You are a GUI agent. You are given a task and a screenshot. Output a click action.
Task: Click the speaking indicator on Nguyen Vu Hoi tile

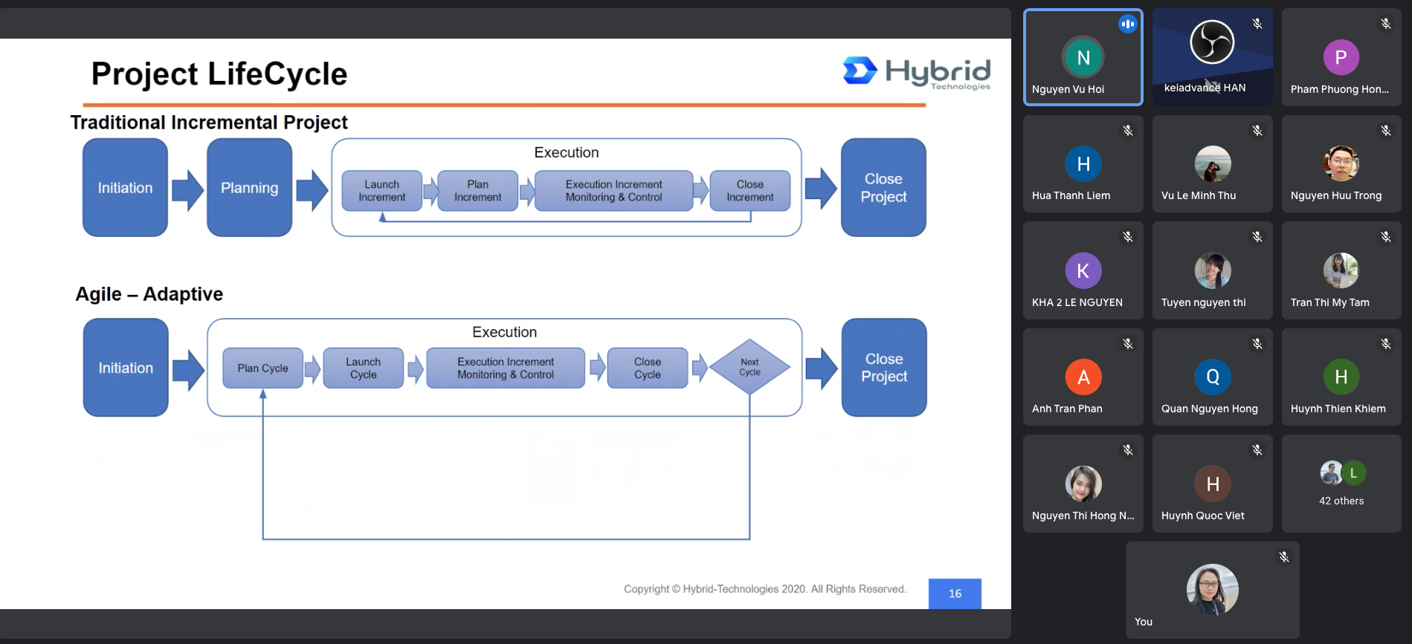pyautogui.click(x=1127, y=24)
